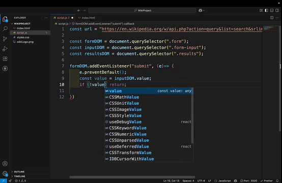Image resolution: width=282 pixels, height=183 pixels.
Task: Switch to the script.js editor tab
Action: pyautogui.click(x=62, y=18)
